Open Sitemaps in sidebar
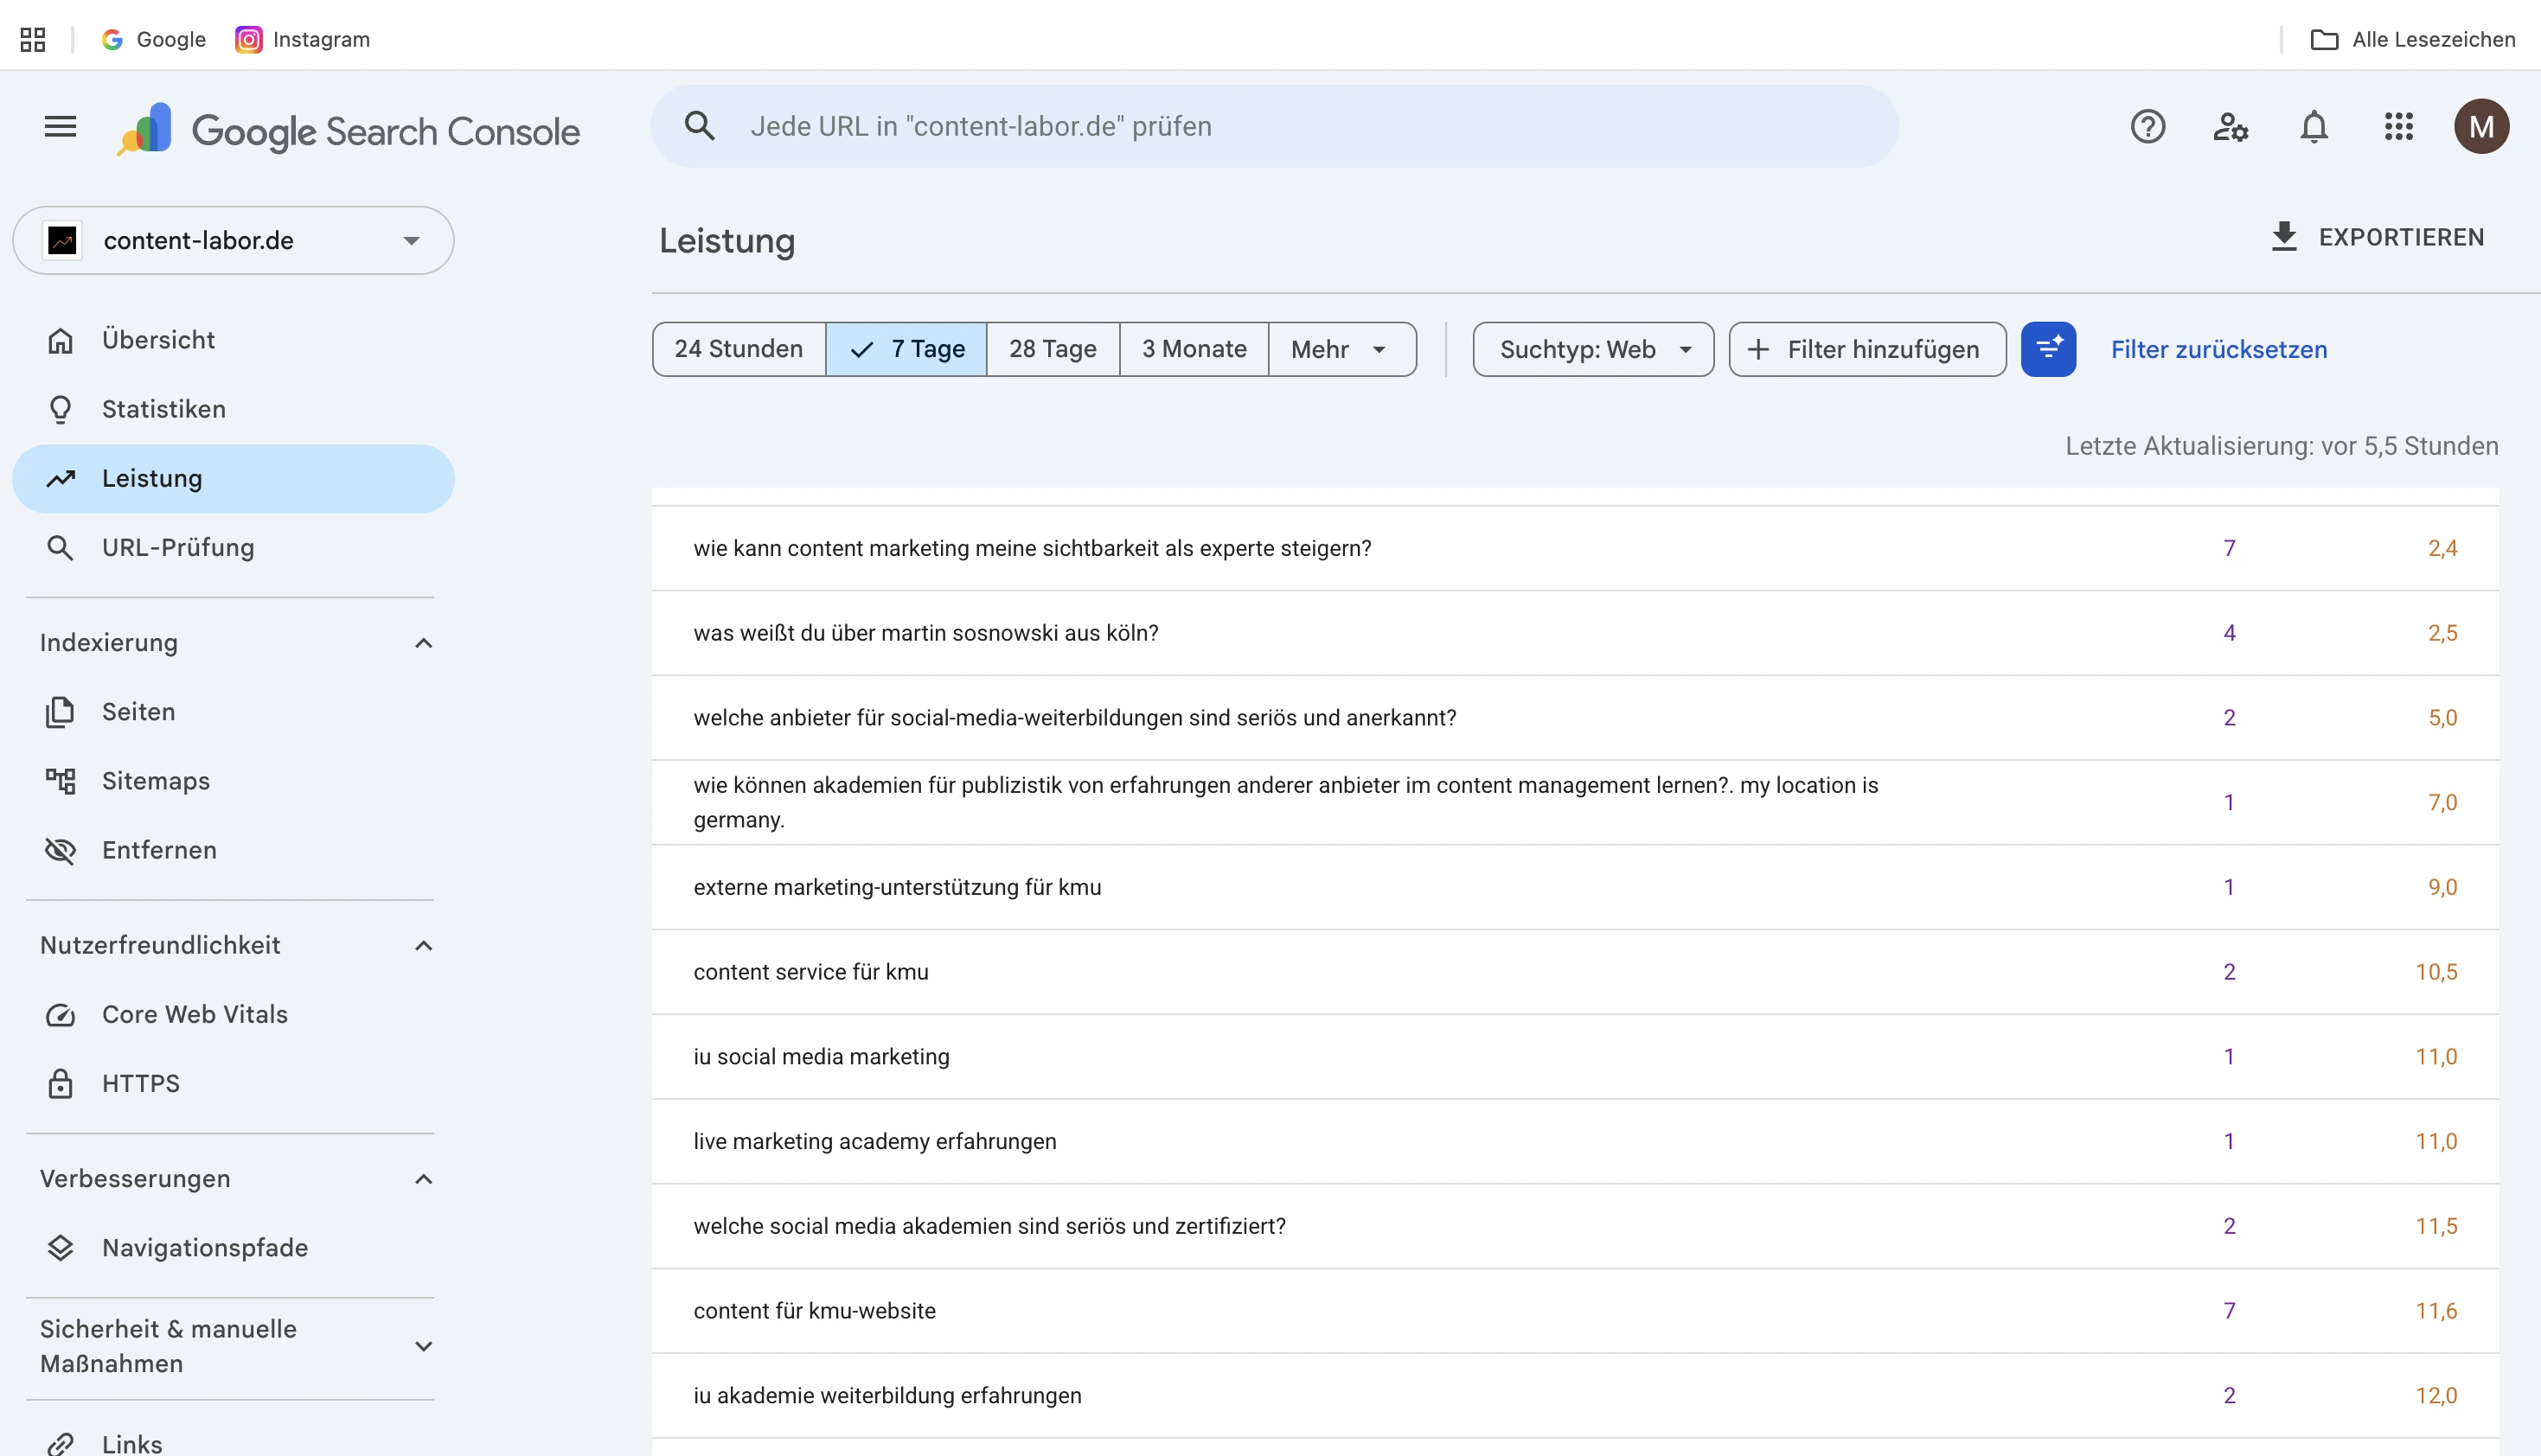This screenshot has height=1456, width=2541. (233, 781)
